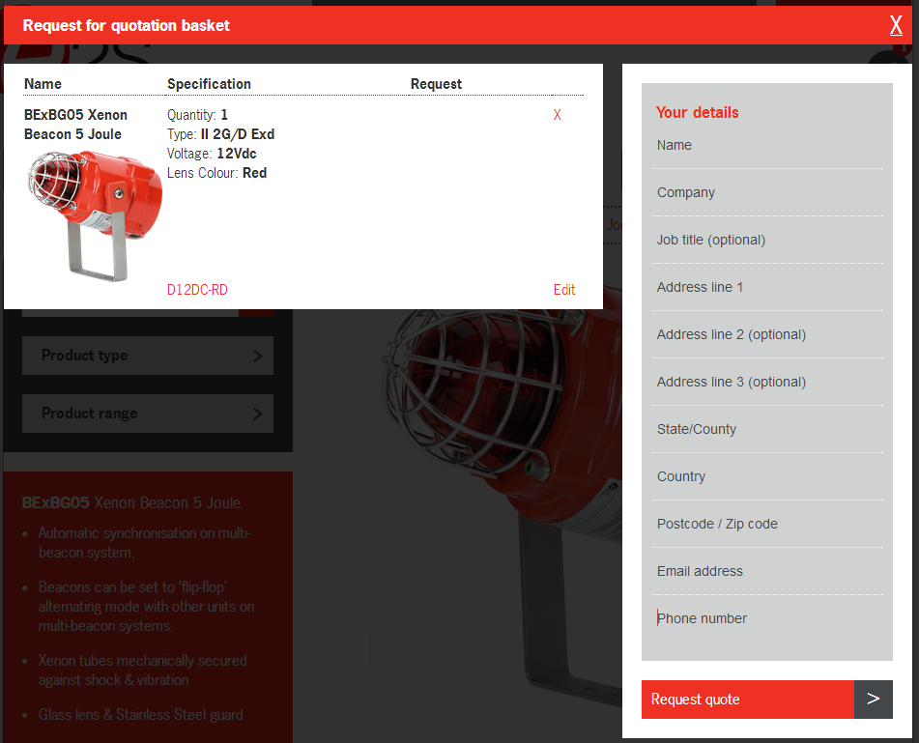Focus the Postcode / Zip code field
Screen dimensions: 919x743
pos(768,525)
